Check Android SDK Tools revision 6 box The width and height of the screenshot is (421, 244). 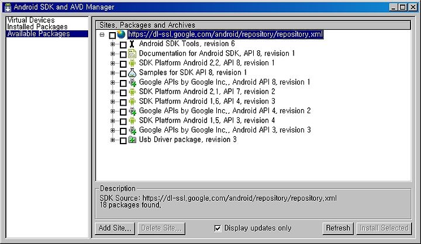(123, 45)
